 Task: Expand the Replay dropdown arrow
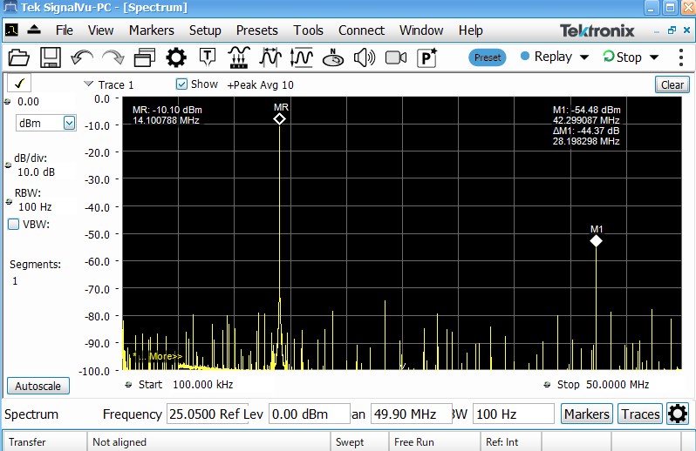click(584, 57)
